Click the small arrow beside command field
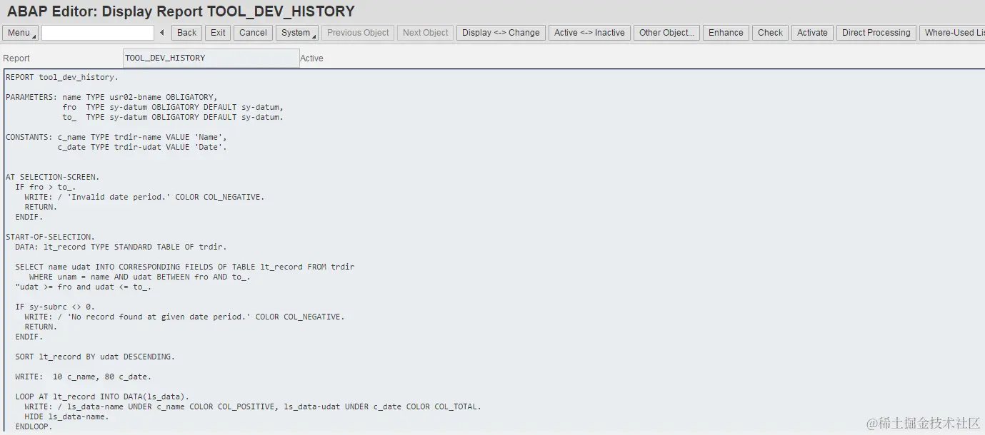 click(162, 33)
